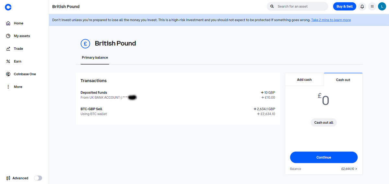
Task: Click the Buy & Sell button
Action: 345,6
